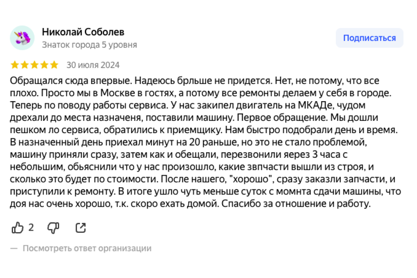Open the Николай Соболев profile name

tap(83, 32)
